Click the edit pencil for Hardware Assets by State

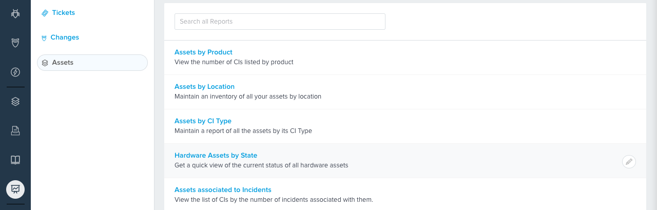629,162
